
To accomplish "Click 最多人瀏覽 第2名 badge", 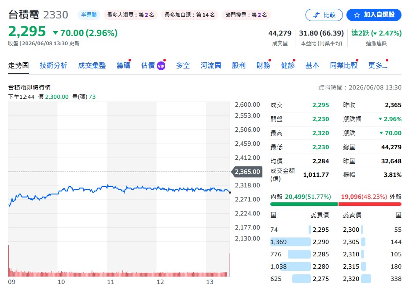I will coord(131,14).
